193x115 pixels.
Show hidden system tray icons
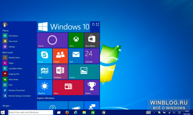(x=154, y=113)
